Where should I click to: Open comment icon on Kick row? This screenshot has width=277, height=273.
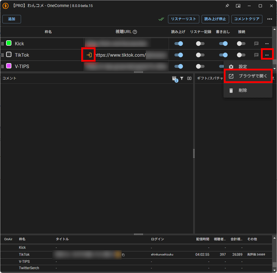pyautogui.click(x=256, y=44)
